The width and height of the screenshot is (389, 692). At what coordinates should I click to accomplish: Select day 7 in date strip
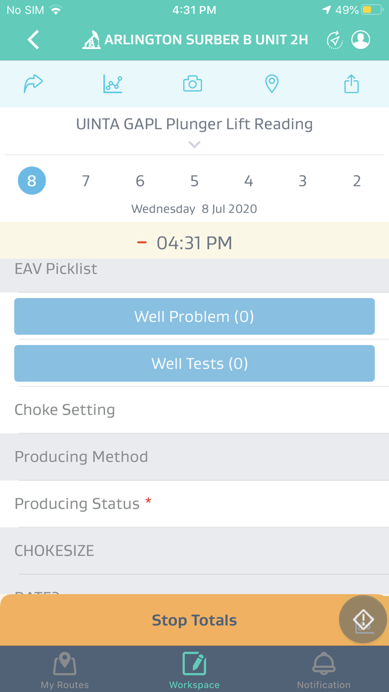[86, 181]
